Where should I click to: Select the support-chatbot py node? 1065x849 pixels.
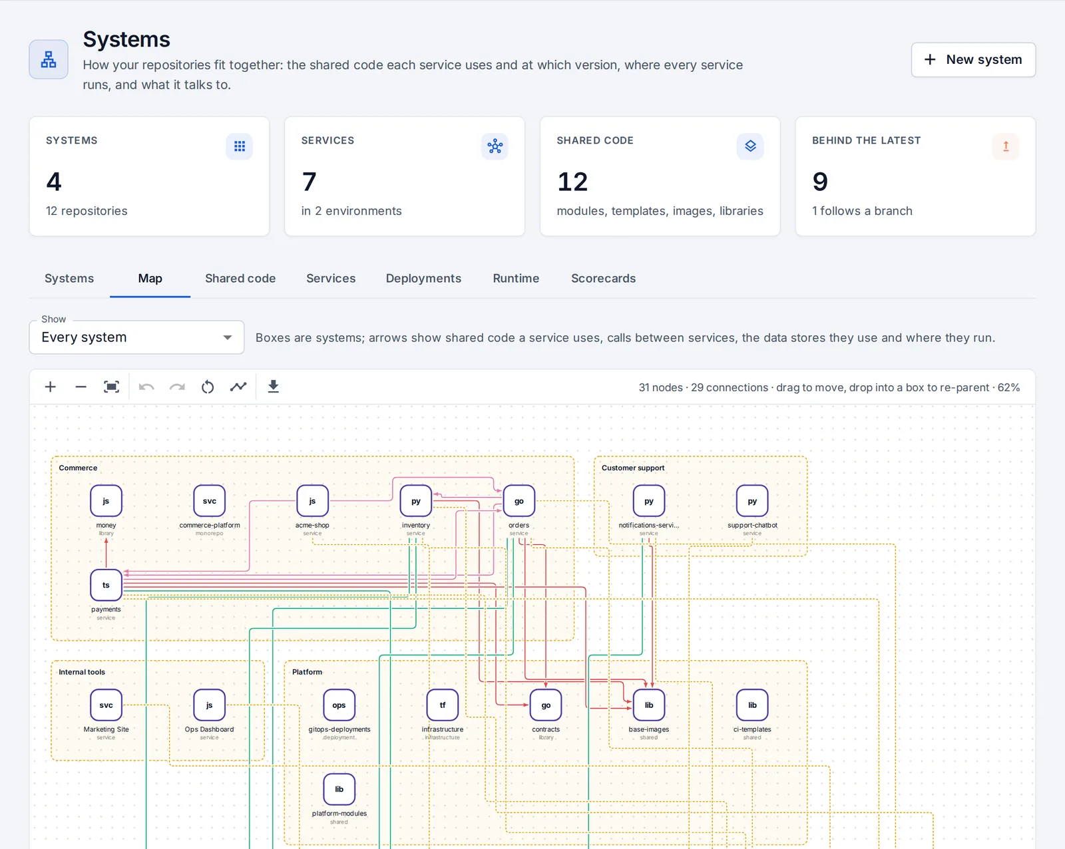(752, 501)
